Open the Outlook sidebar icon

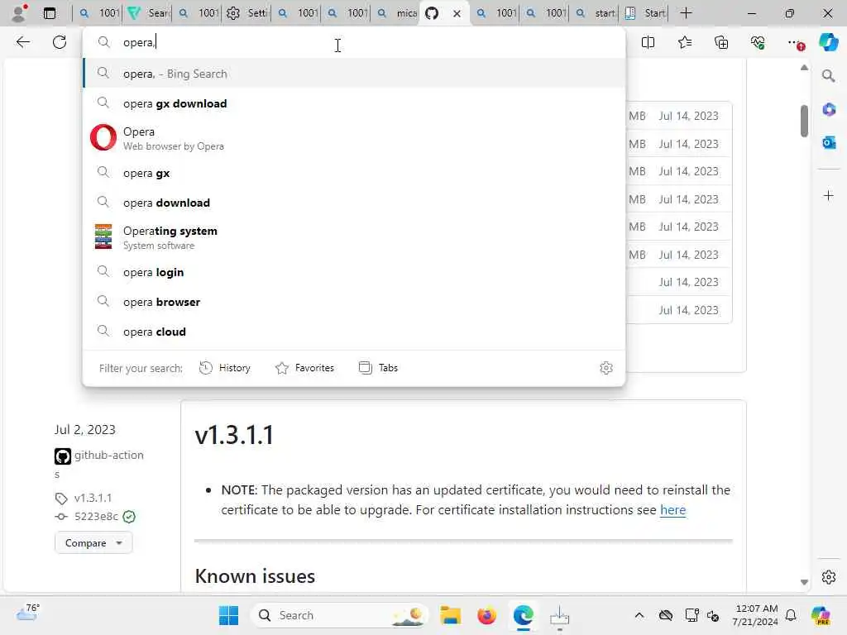[x=828, y=142]
